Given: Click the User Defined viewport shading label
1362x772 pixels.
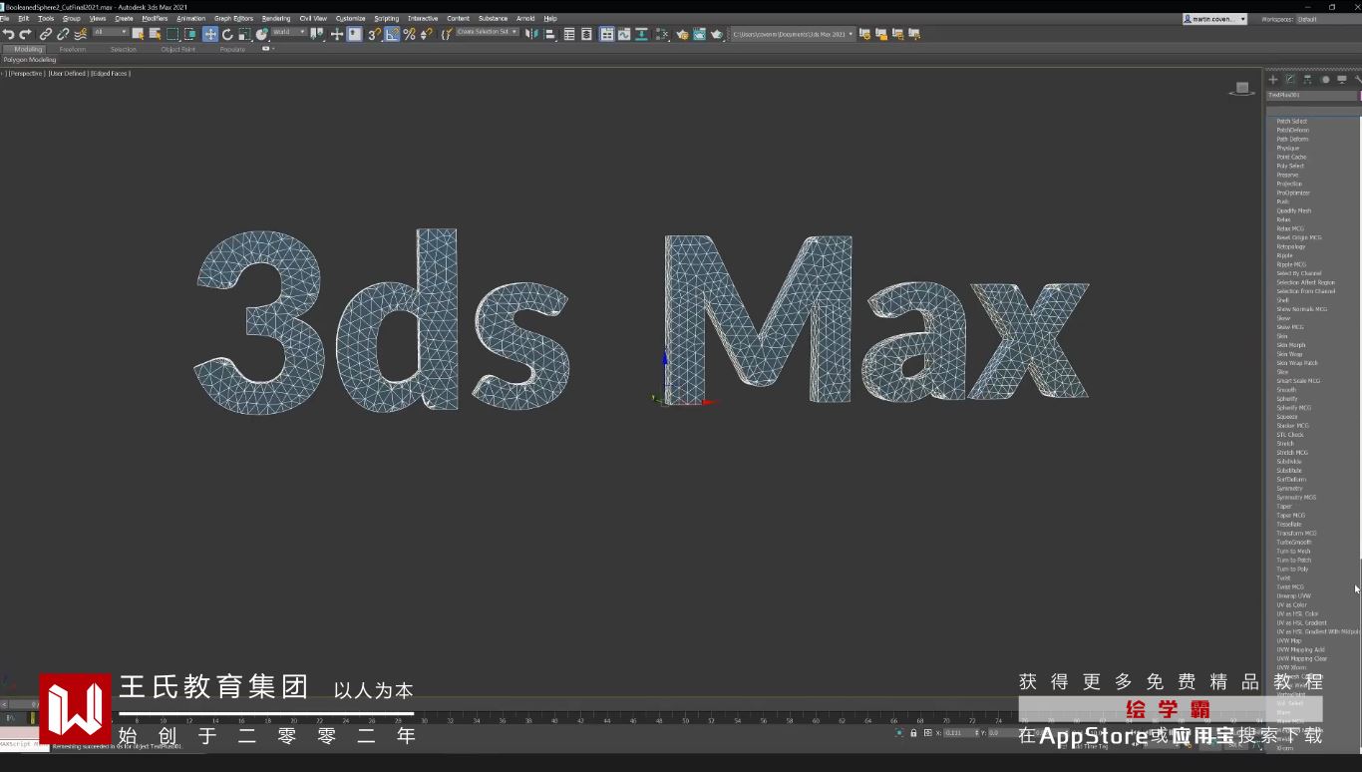Looking at the screenshot, I should (68, 73).
